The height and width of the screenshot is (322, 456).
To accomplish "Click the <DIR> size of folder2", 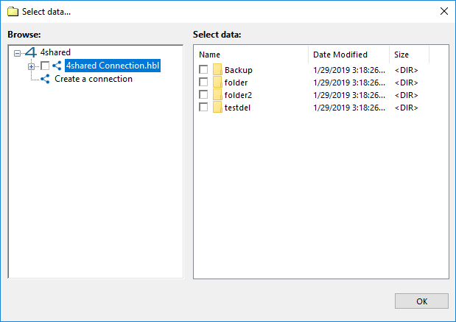I will click(x=406, y=95).
